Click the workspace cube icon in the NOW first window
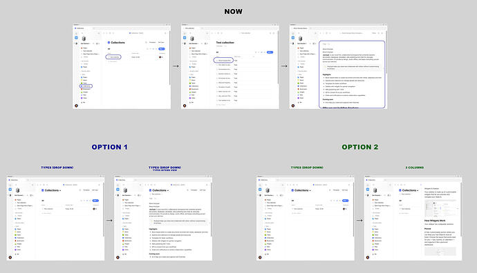This screenshot has width=477, height=273. [84, 39]
